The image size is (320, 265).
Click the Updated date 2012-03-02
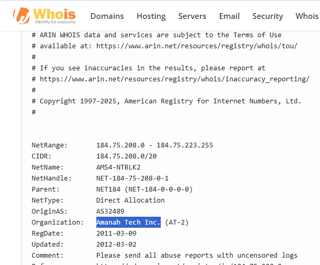[116, 245]
